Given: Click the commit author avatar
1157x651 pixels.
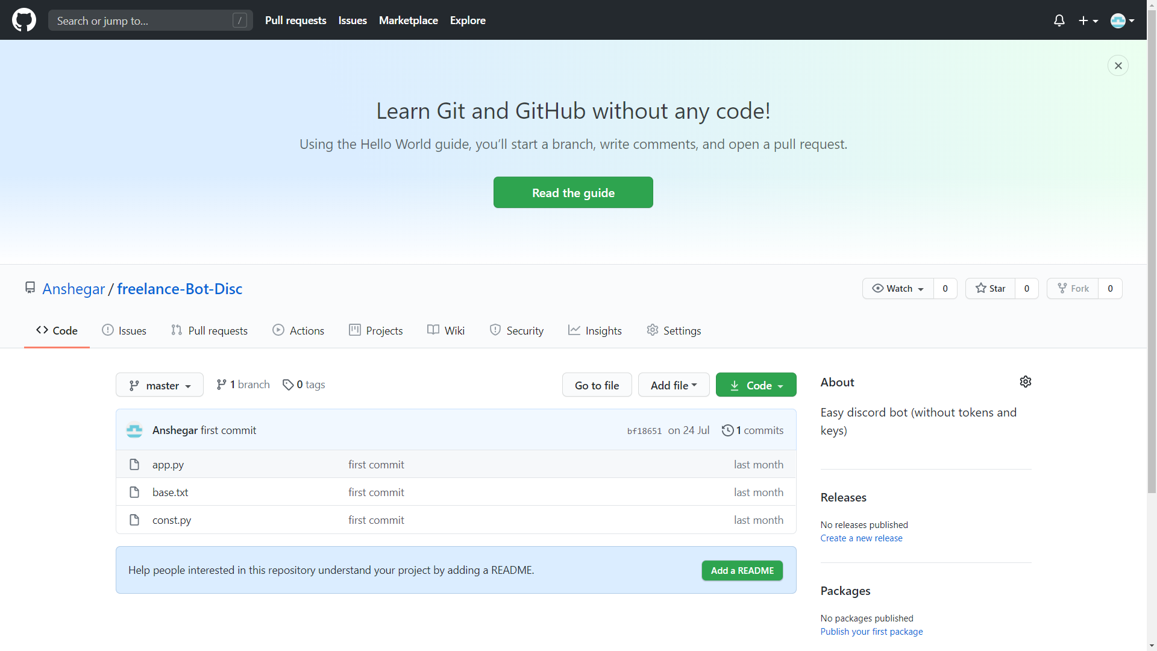Looking at the screenshot, I should (x=134, y=430).
